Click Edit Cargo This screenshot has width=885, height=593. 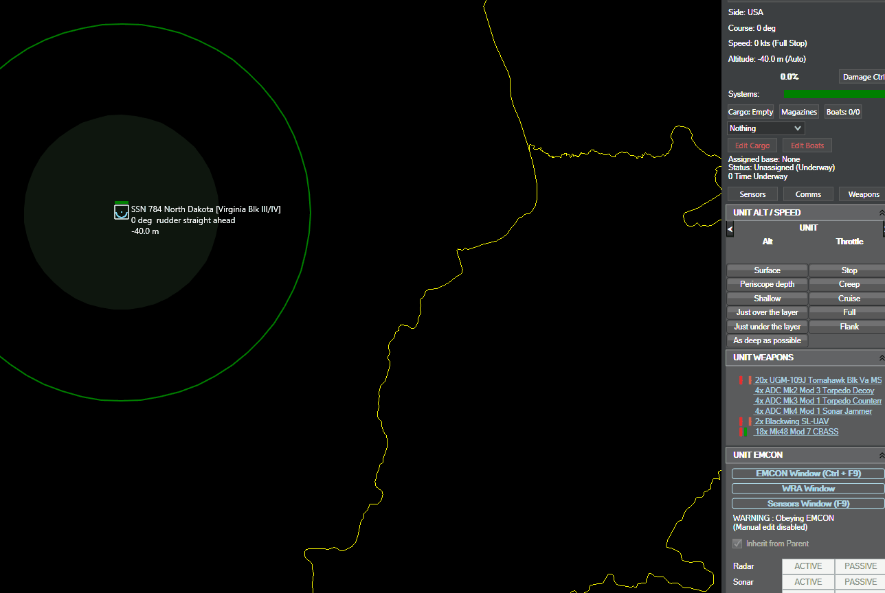click(752, 146)
